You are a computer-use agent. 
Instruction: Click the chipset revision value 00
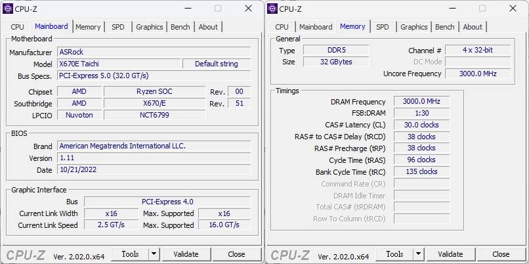tap(239, 91)
